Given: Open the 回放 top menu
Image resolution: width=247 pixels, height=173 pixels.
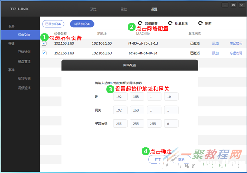Looking at the screenshot, I should 123,9.
